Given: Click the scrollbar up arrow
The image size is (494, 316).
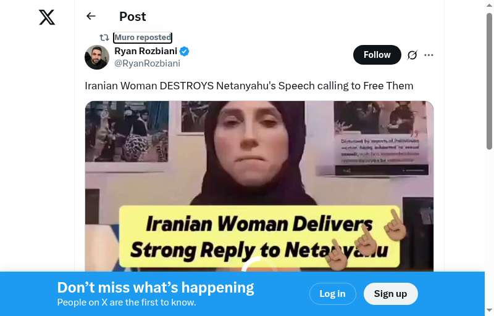Looking at the screenshot, I should tap(489, 5).
